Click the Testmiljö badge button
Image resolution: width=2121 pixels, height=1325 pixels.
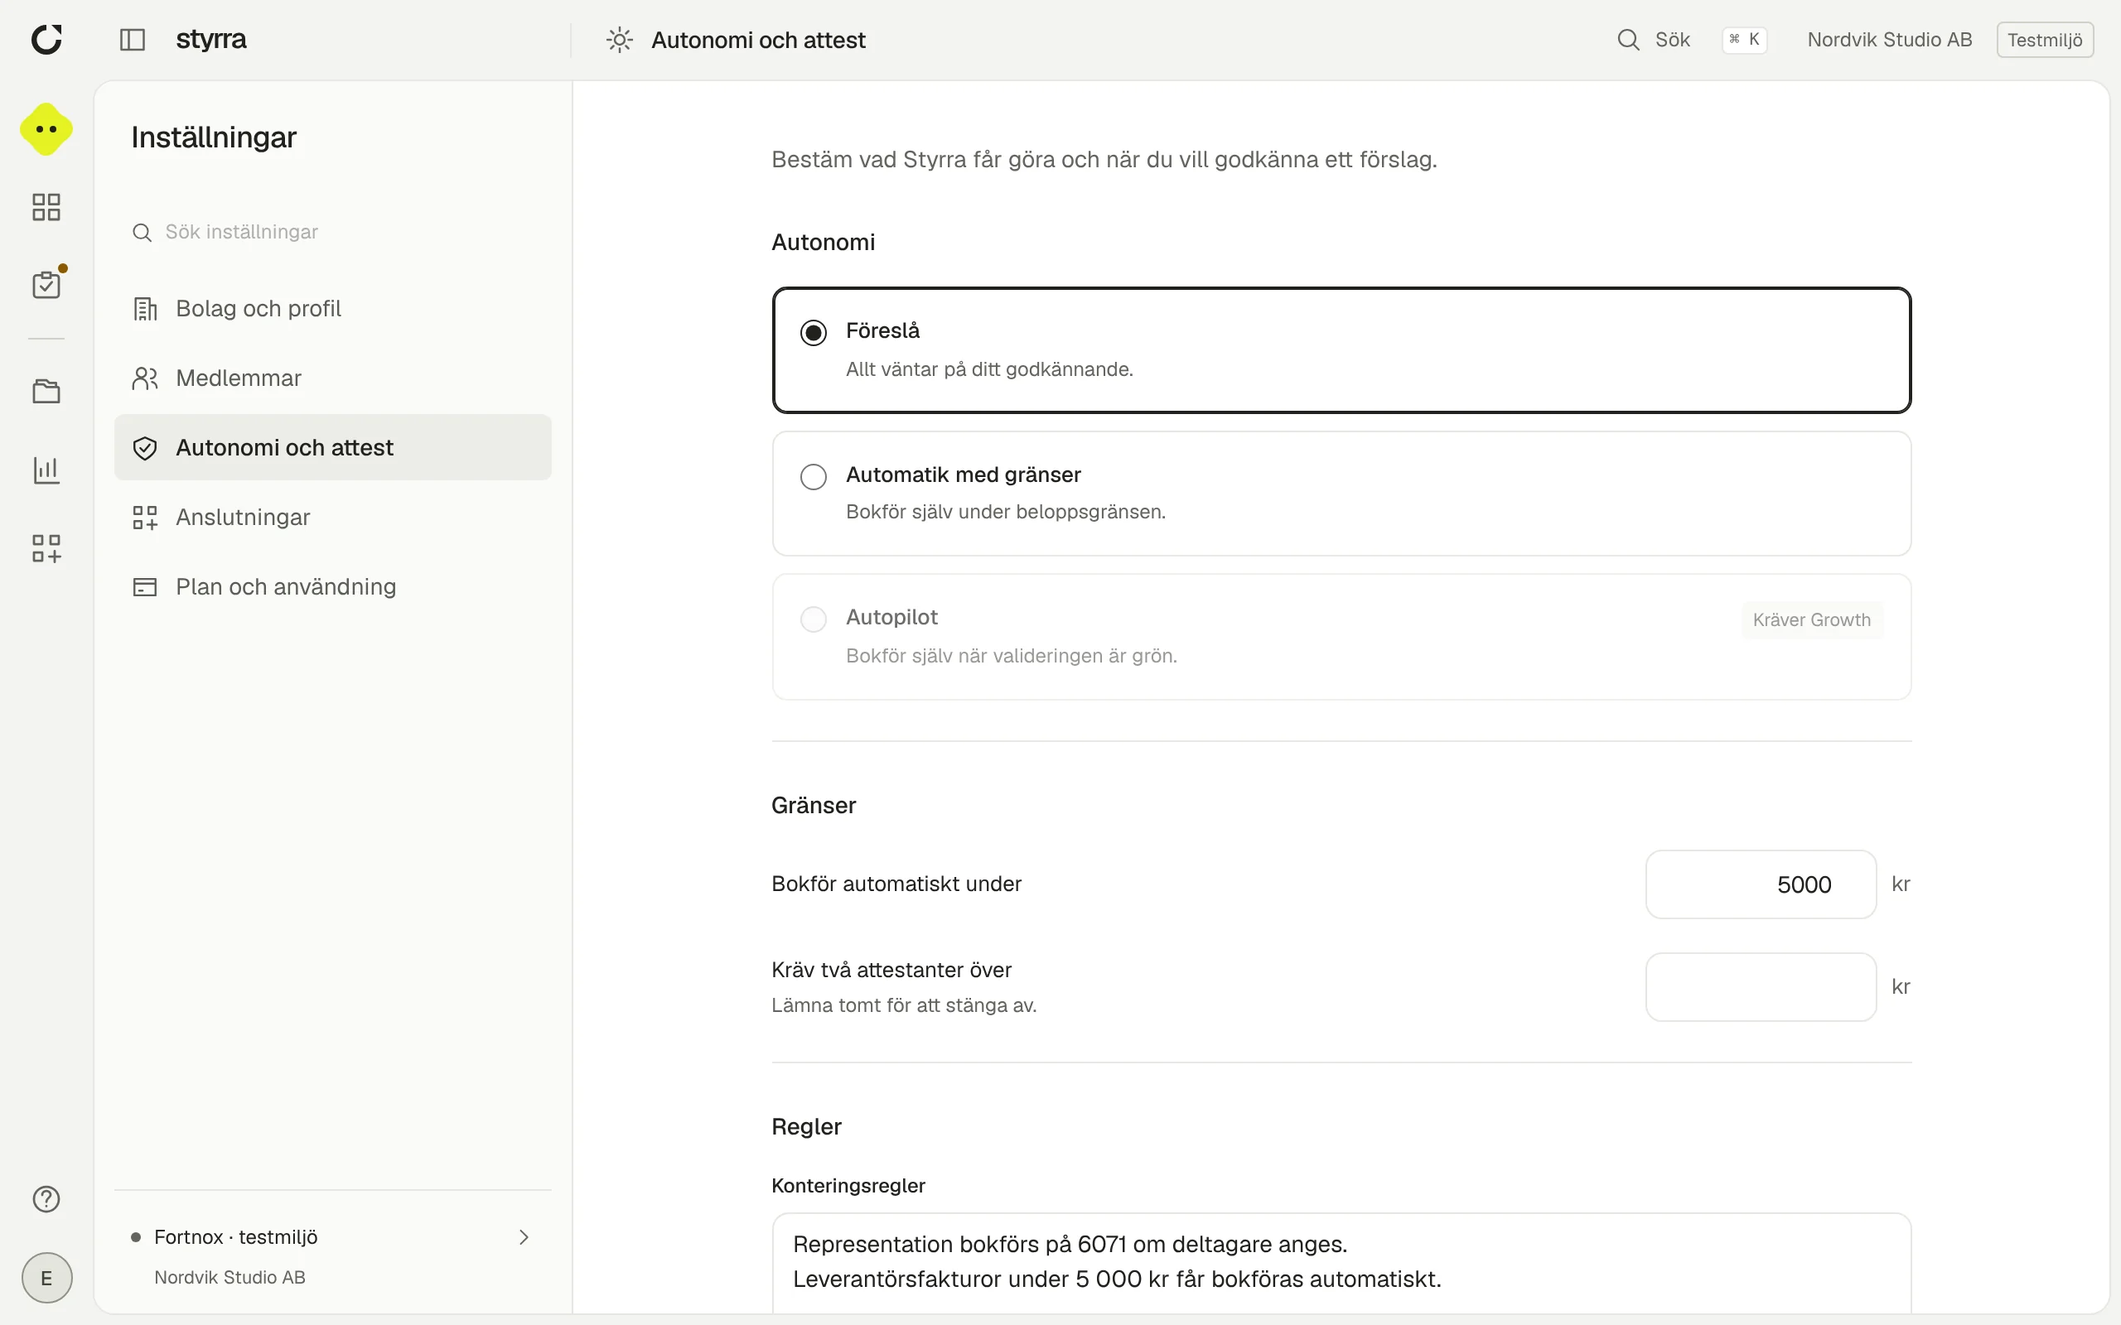click(x=2045, y=40)
